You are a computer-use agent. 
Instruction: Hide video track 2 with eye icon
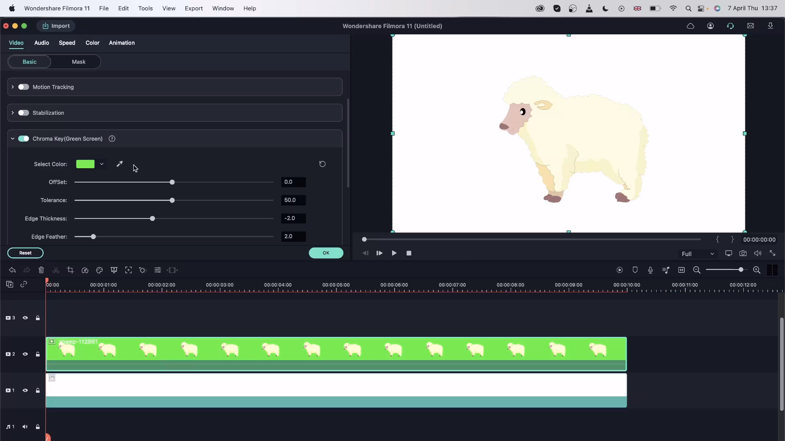click(x=25, y=354)
